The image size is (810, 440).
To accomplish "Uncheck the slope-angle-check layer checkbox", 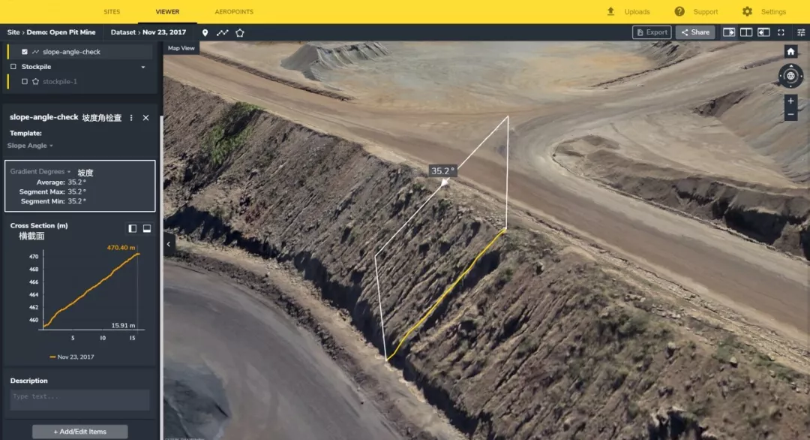I will 25,52.
